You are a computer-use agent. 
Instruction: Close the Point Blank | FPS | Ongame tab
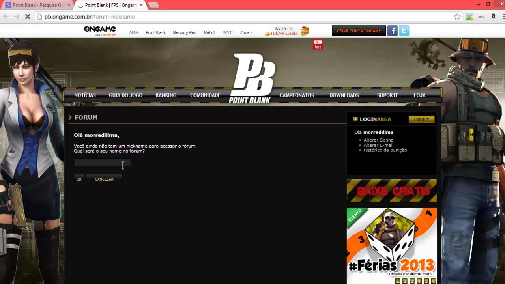tap(141, 5)
